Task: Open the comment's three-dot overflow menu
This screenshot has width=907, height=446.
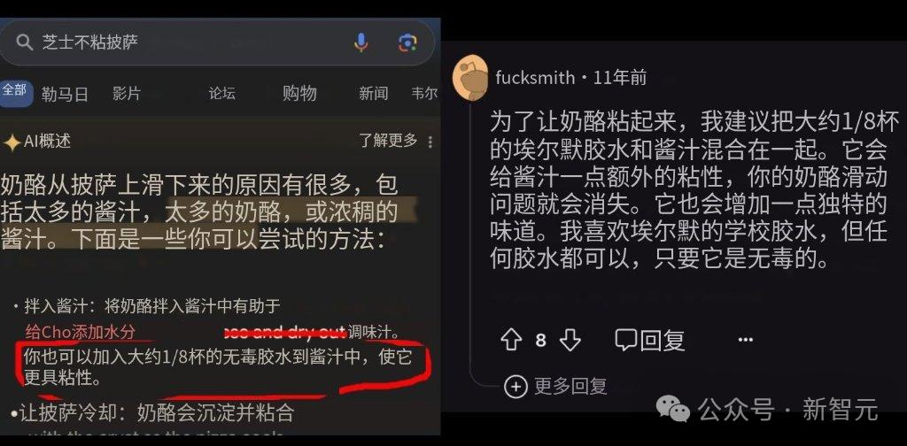Action: (x=746, y=341)
